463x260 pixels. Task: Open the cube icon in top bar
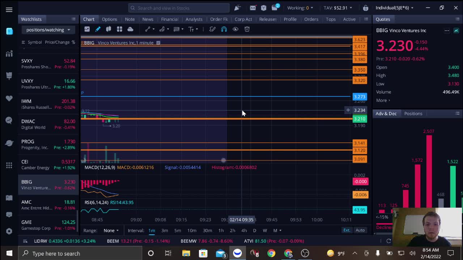264,8
